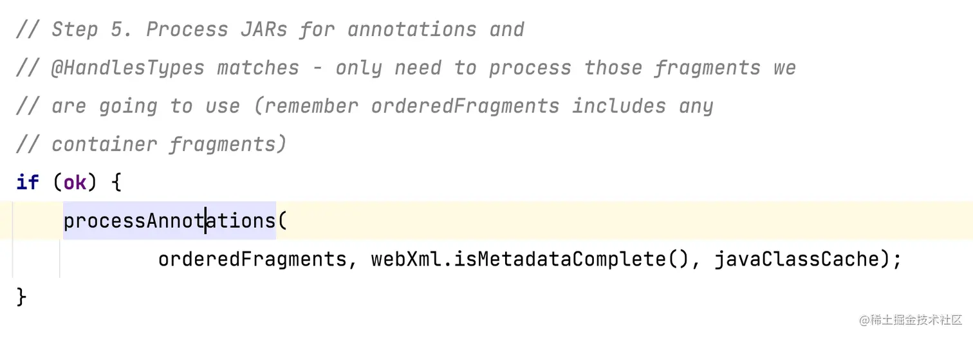Click the open parenthesis after processAnnotations

tap(282, 221)
